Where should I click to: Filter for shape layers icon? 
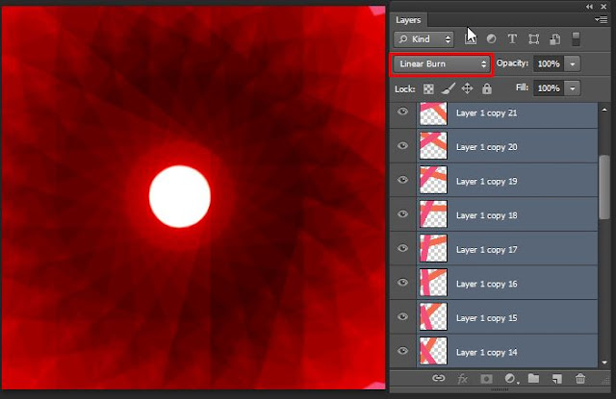pos(533,38)
